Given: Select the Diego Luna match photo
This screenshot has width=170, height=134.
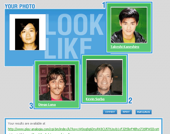Looking at the screenshot, I should pos(57,83).
